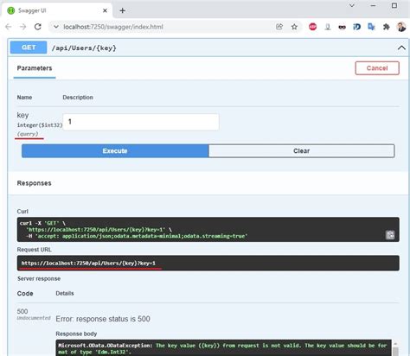Maximize the browser window

(394, 5)
